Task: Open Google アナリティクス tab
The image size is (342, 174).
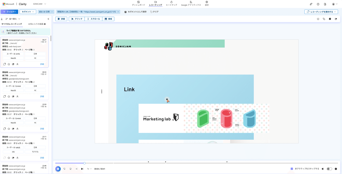Action: [191, 3]
